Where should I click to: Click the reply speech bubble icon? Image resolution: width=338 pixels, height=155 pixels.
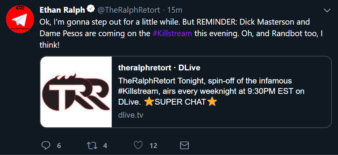pos(45,145)
